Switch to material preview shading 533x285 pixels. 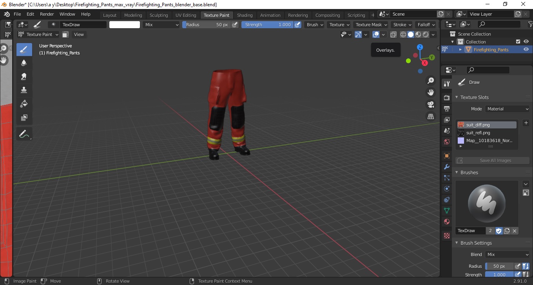(x=418, y=34)
